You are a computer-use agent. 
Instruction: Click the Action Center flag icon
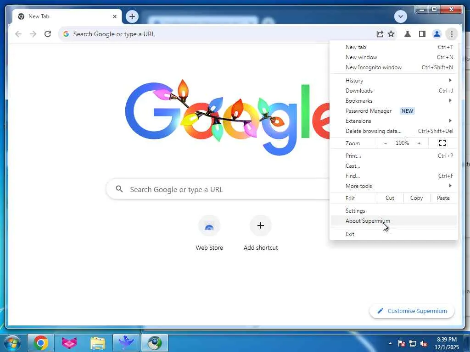[401, 343]
